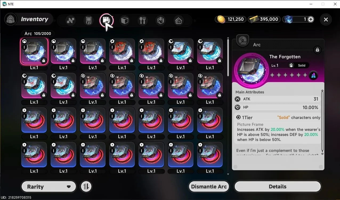Viewport: 340px width, 200px height.
Task: Open the hexagon package tab icon
Action: point(161,20)
